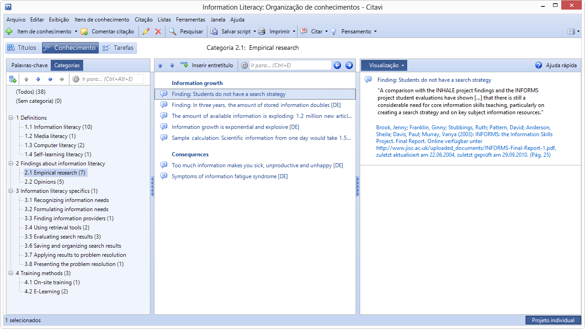Click the right panel splitter collapse handle
Image resolution: width=585 pixels, height=329 pixels.
(x=358, y=187)
